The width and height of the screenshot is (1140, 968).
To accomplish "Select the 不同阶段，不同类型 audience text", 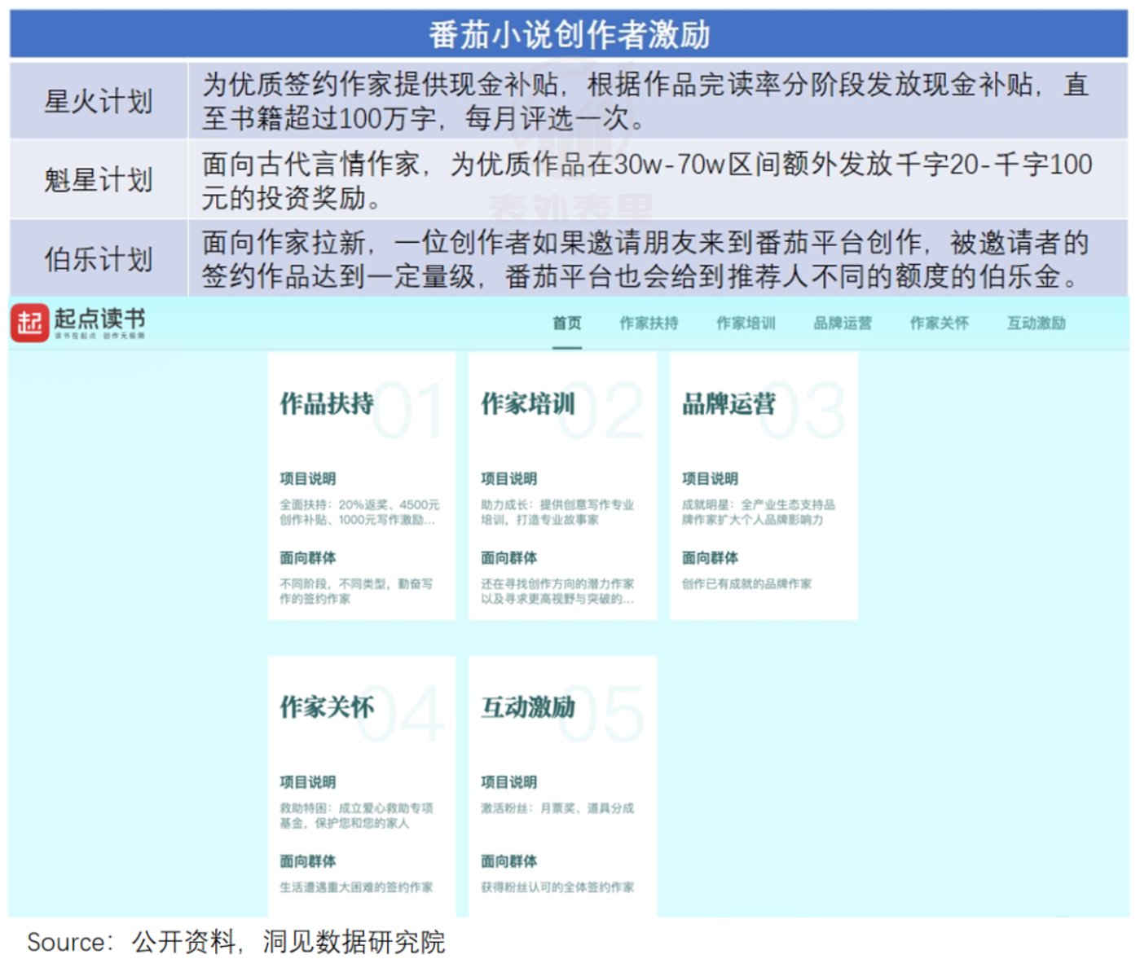I will [x=356, y=592].
